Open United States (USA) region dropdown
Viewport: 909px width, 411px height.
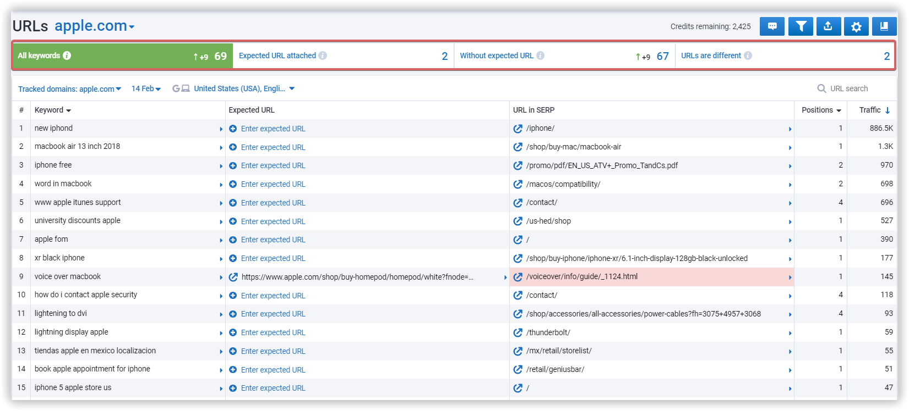[x=244, y=88]
